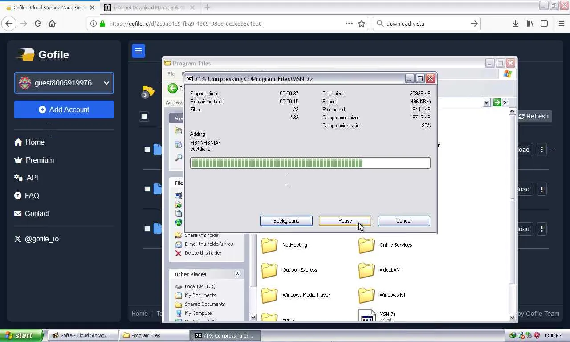The height and width of the screenshot is (342, 570).
Task: Switch to the Gofile browser tab
Action: pos(50,8)
